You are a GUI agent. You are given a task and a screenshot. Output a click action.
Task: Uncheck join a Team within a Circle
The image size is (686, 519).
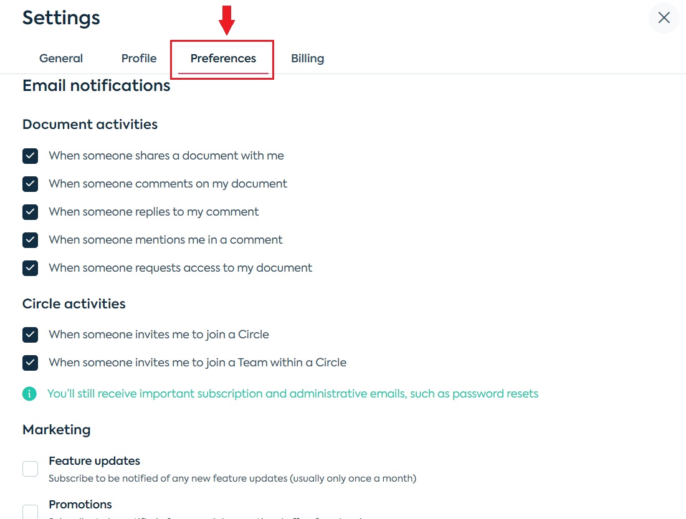(x=30, y=363)
